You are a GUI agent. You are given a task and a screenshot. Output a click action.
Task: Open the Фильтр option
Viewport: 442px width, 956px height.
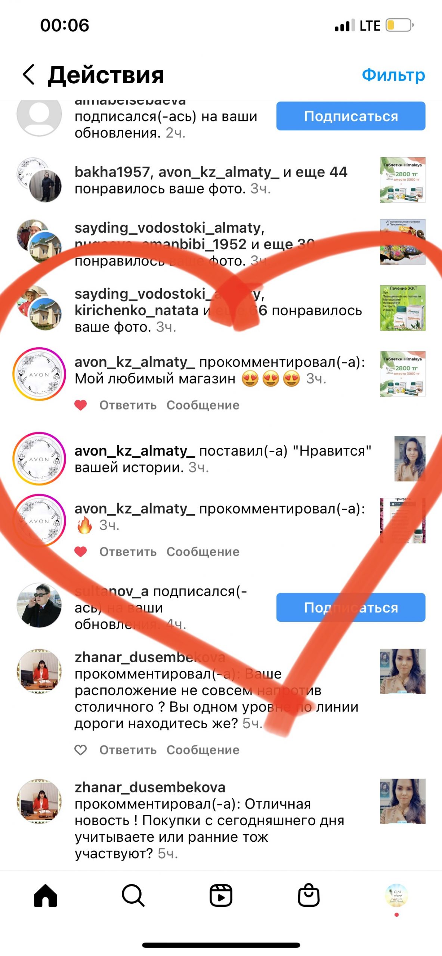(393, 75)
